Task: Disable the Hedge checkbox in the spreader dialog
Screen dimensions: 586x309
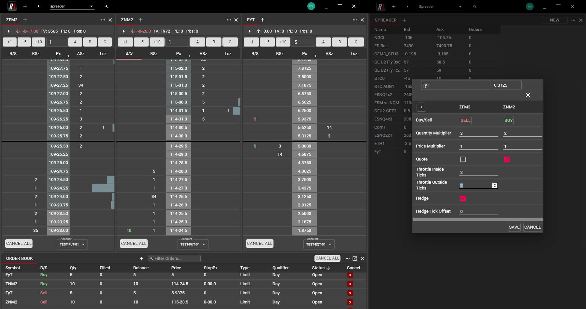Action: [463, 199]
